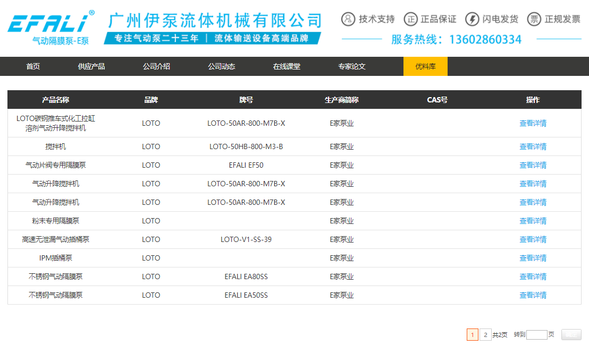Click the model cell EFALI EA50SS
The image size is (589, 346).
[x=246, y=295]
